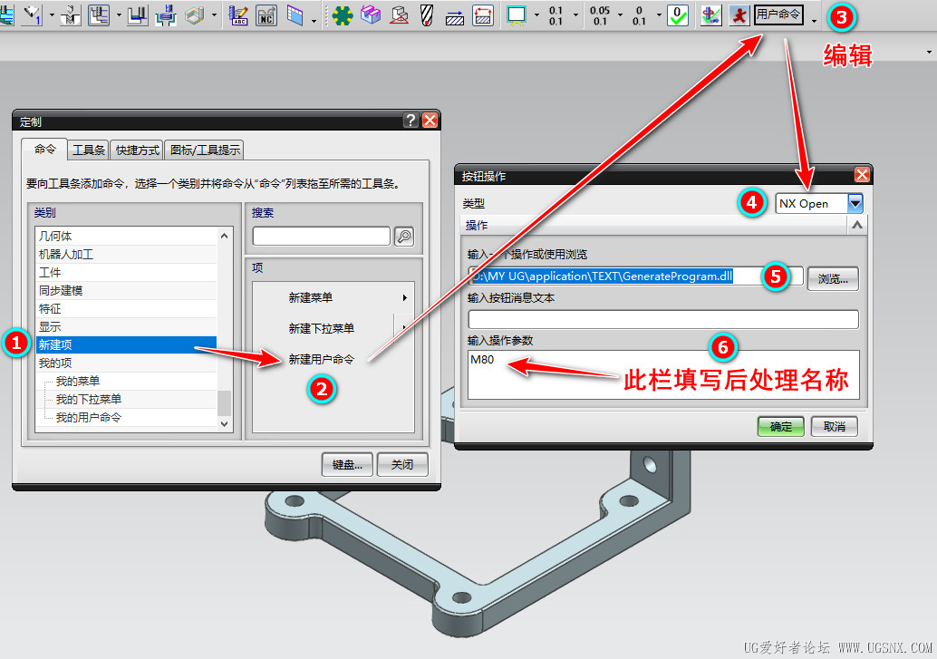
Task: Select 显示 in the category list
Action: pos(126,326)
